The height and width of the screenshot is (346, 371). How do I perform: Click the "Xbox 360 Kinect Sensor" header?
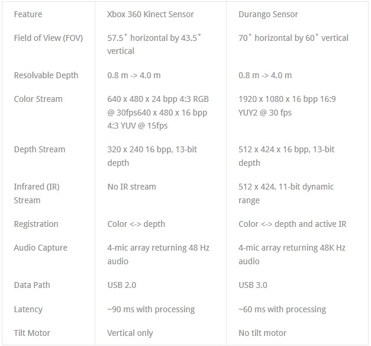pos(150,14)
